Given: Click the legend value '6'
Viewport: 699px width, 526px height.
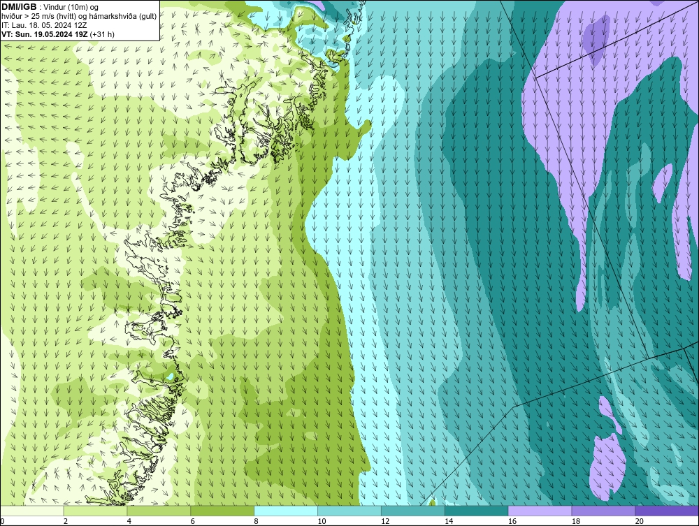Looking at the screenshot, I should coord(193,521).
